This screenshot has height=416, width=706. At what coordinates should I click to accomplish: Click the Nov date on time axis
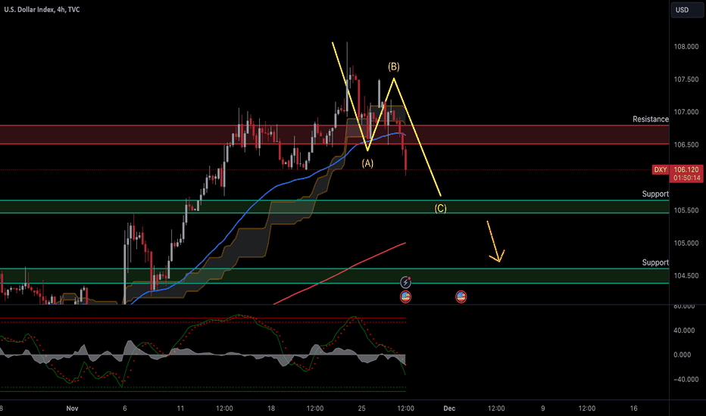coord(72,408)
